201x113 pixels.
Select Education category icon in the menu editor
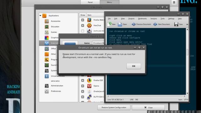click(x=47, y=27)
